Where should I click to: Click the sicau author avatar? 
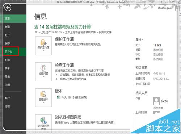(x=156, y=101)
